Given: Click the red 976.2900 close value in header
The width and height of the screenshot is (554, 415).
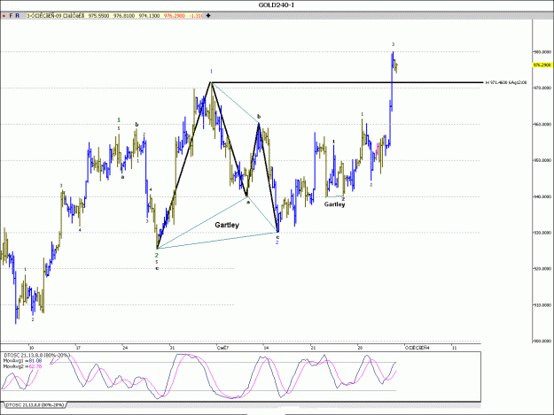Looking at the screenshot, I should point(175,16).
